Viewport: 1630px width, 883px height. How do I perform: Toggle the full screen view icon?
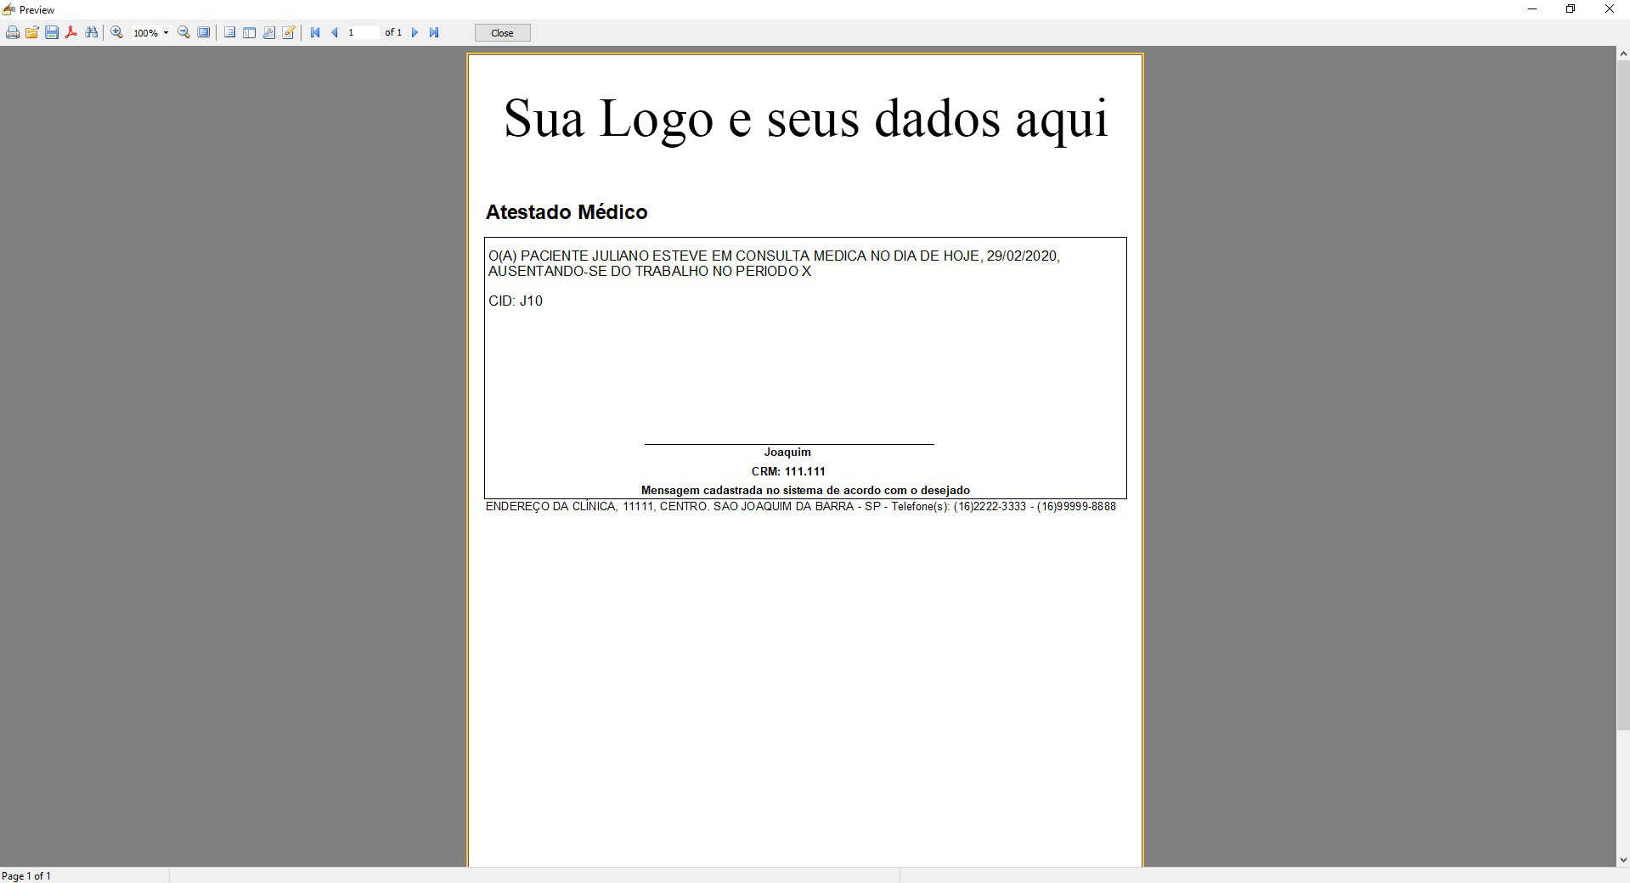tap(204, 33)
